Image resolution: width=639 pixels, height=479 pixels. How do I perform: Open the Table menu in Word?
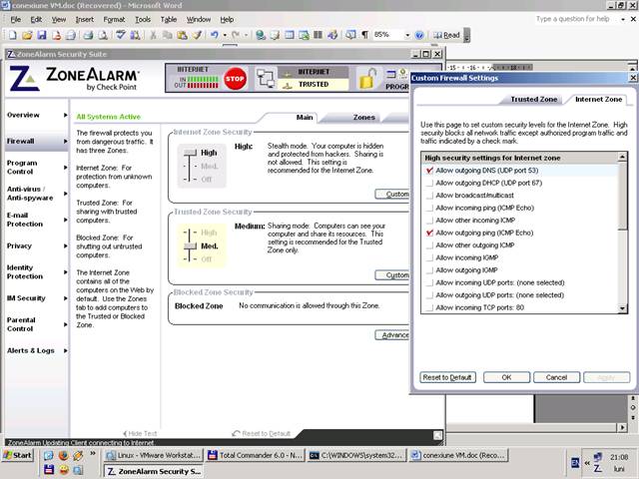pos(169,20)
